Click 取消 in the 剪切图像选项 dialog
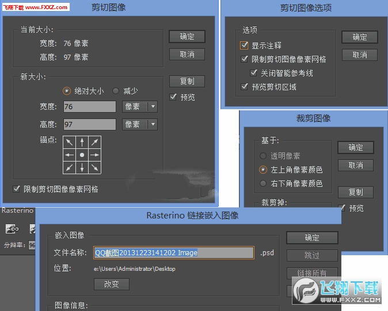 [x=360, y=55]
